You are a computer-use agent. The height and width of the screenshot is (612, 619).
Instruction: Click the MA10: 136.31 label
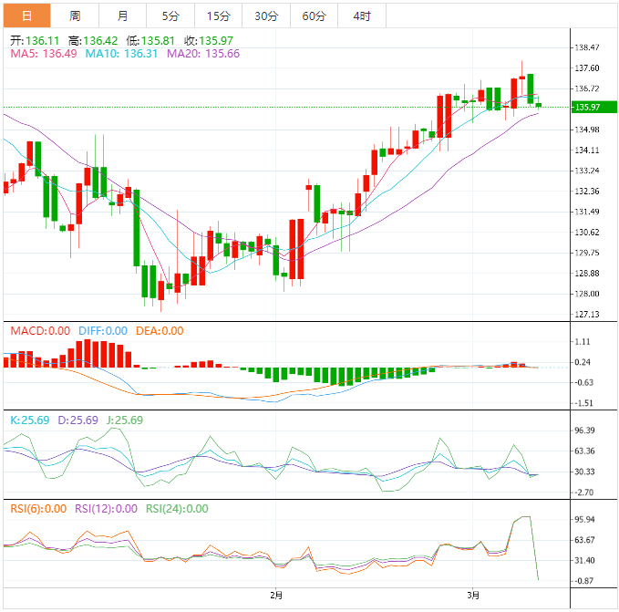click(121, 54)
